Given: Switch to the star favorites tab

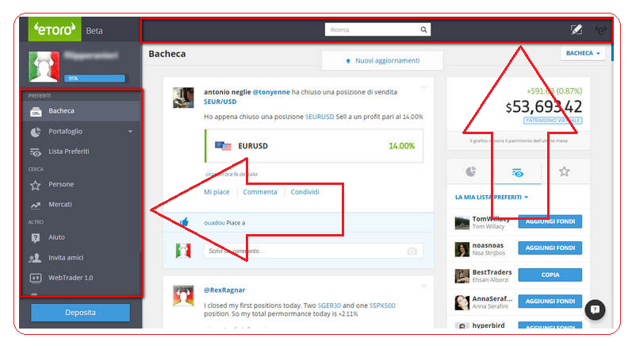Looking at the screenshot, I should [565, 171].
